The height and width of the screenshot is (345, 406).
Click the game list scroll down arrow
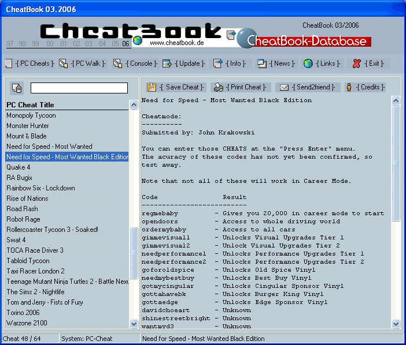pyautogui.click(x=134, y=324)
